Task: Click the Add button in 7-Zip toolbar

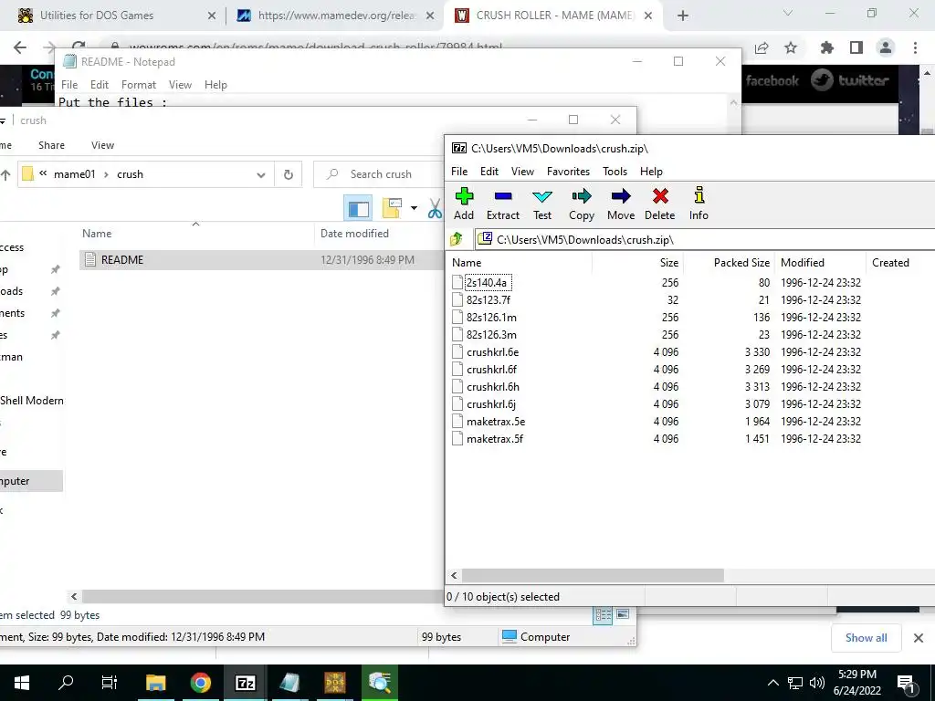Action: point(463,204)
